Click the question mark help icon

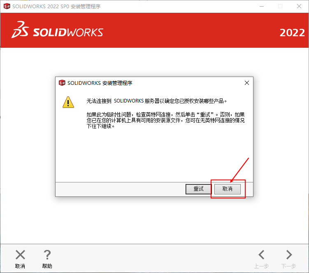tap(47, 254)
